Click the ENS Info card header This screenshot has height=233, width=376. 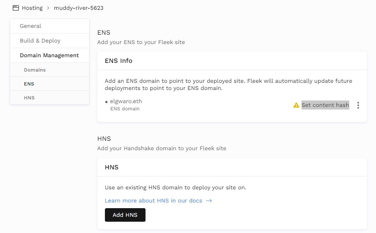point(118,61)
